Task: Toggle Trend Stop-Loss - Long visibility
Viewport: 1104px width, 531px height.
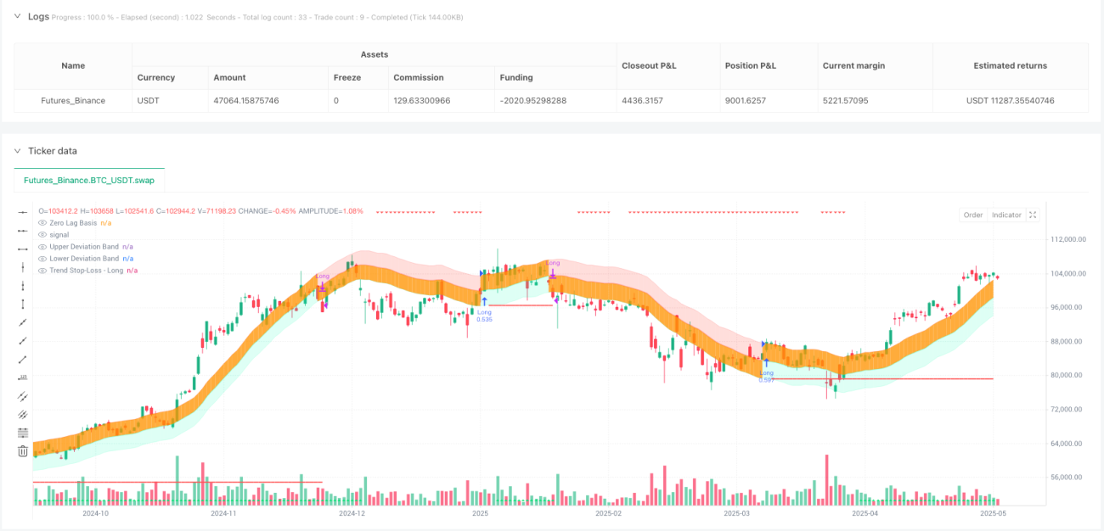Action: coord(42,270)
